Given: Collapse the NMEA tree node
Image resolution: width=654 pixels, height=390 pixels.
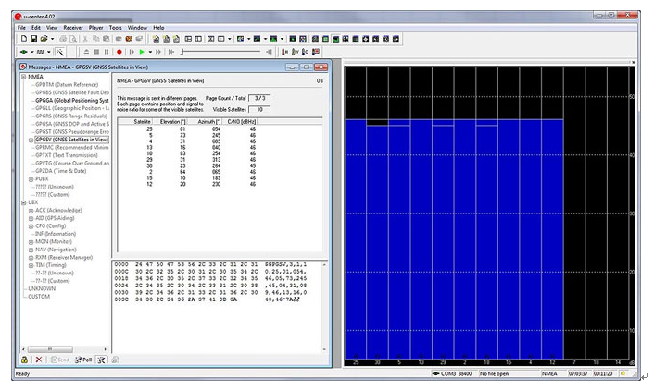Looking at the screenshot, I should click(x=23, y=77).
